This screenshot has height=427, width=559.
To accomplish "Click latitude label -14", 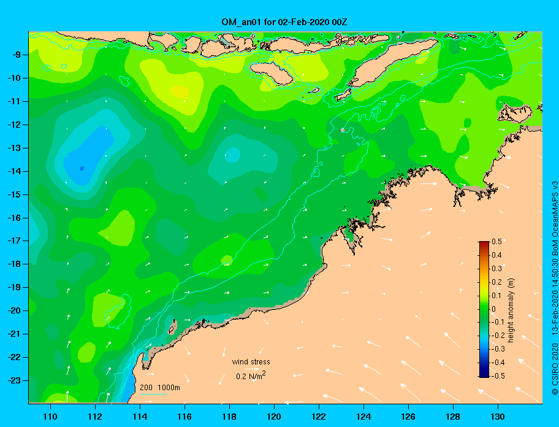I will point(14,171).
